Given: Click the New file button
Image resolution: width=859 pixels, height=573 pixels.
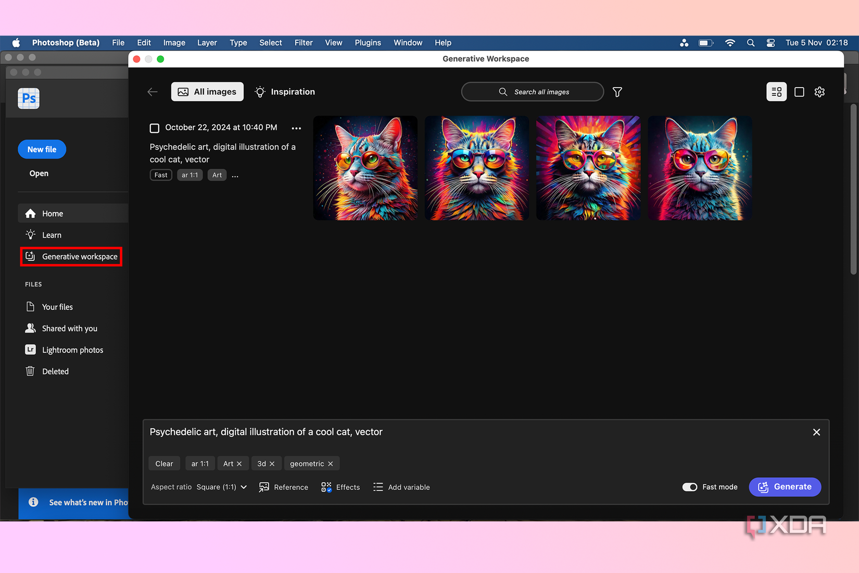Looking at the screenshot, I should (x=42, y=149).
